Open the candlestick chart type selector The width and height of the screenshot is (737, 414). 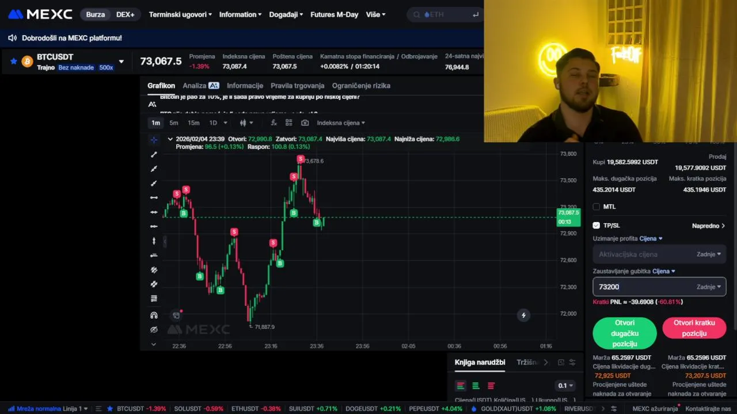coord(246,123)
